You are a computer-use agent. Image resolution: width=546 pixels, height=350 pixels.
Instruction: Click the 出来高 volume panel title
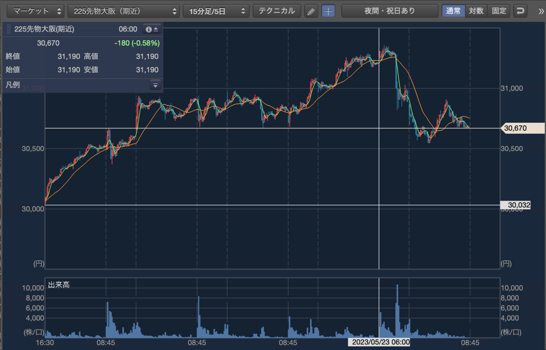click(x=59, y=285)
